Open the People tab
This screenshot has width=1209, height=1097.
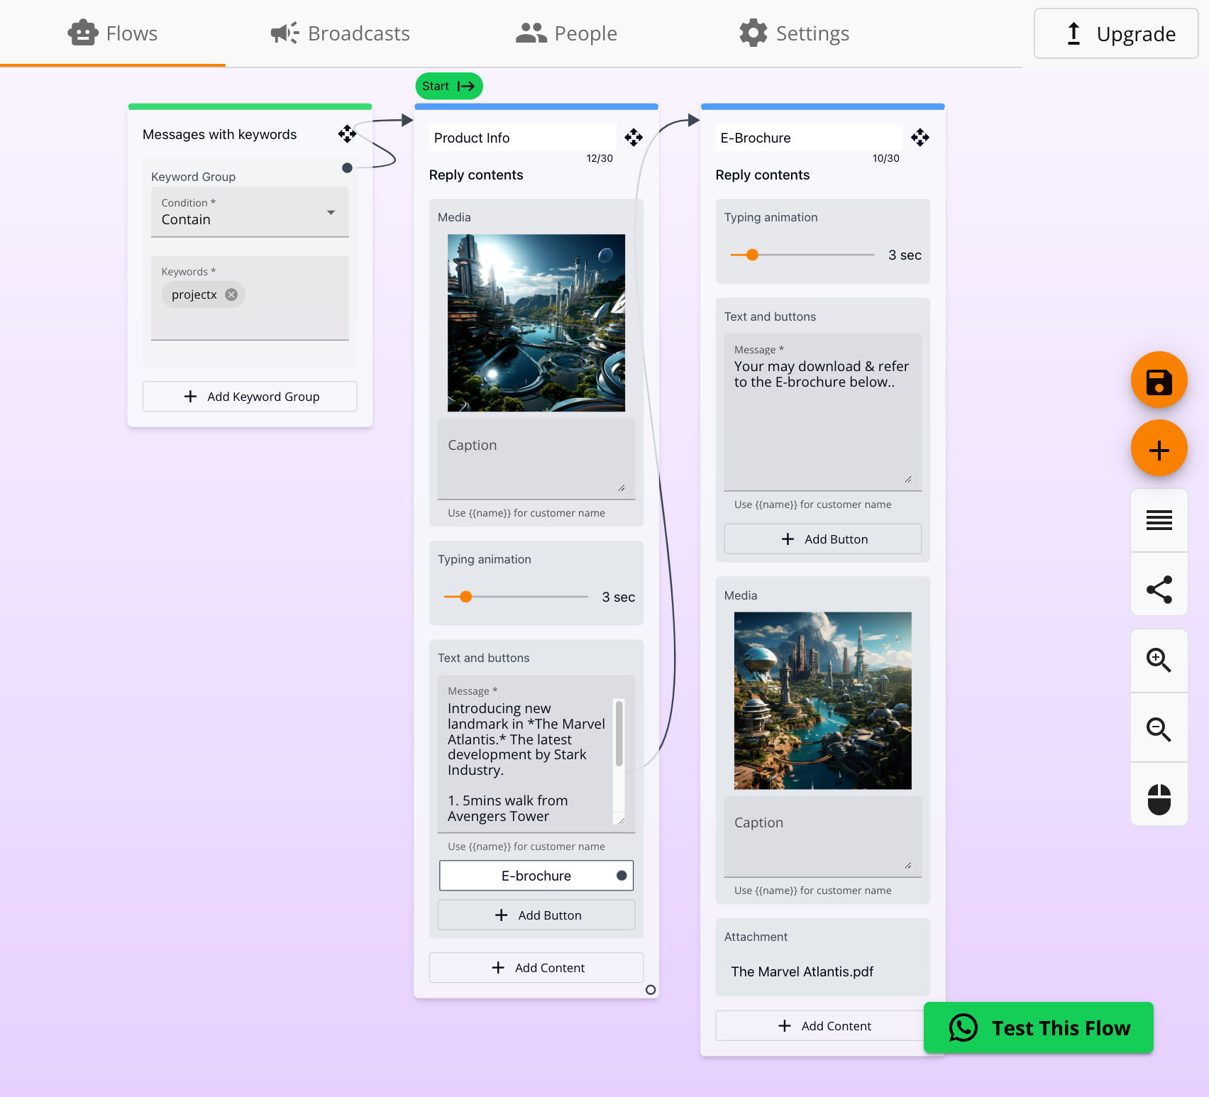[566, 33]
